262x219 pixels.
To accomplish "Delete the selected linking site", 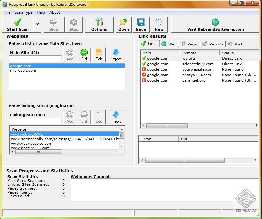I will pyautogui.click(x=84, y=117).
